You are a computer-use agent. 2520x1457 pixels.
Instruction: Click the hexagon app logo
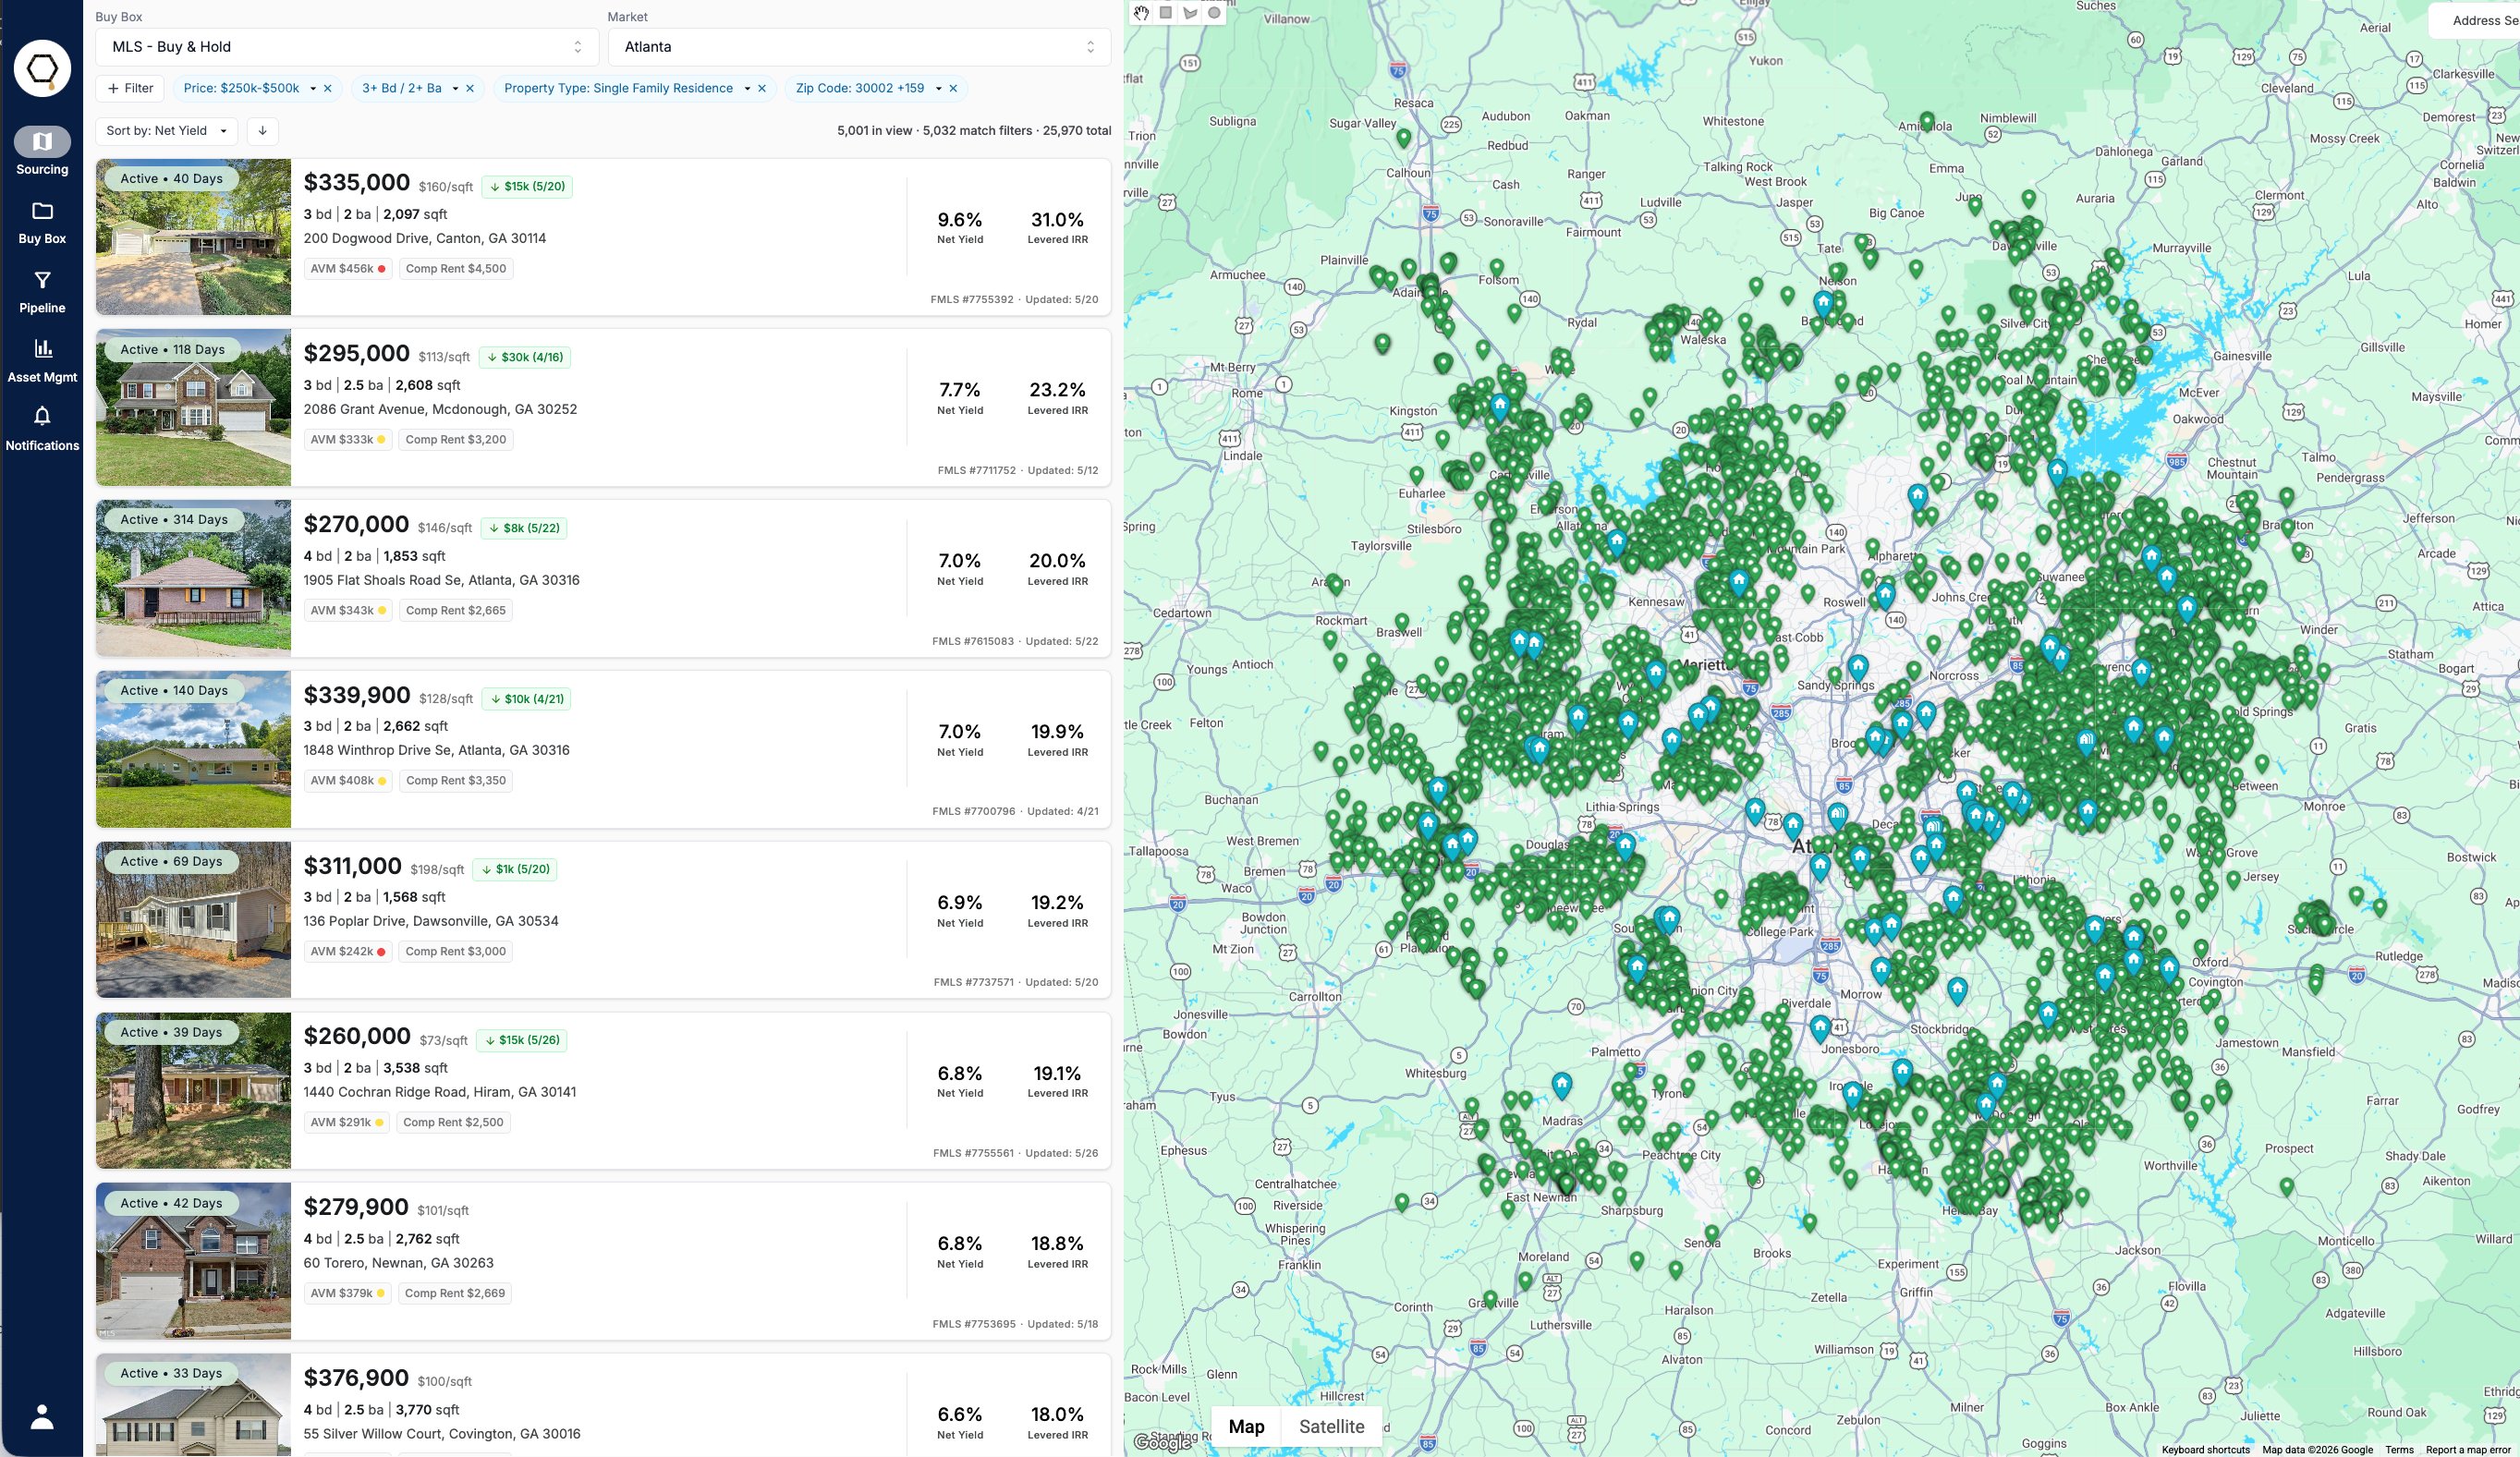point(42,68)
